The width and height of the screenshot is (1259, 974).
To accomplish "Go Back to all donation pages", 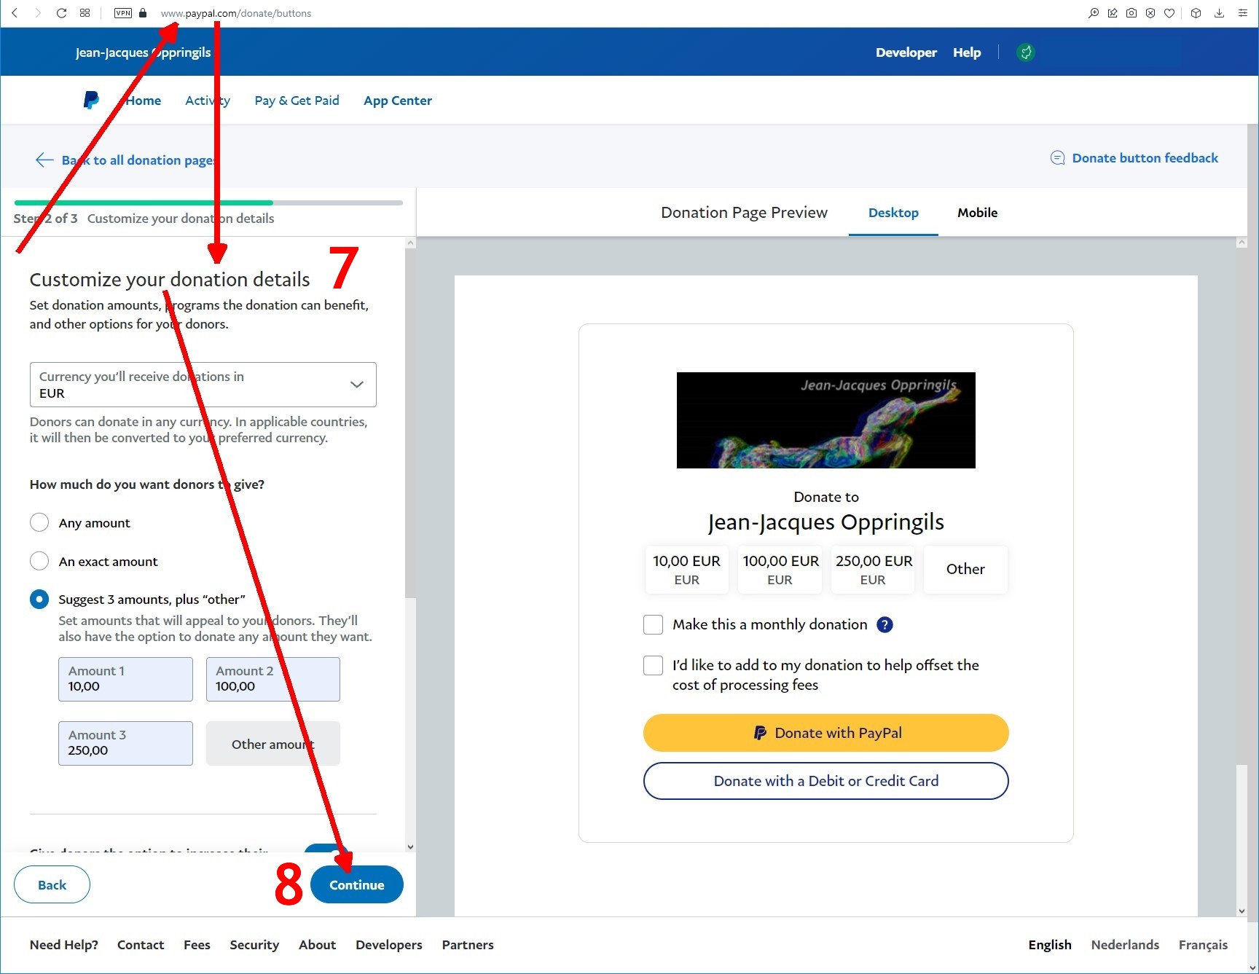I will tap(138, 160).
